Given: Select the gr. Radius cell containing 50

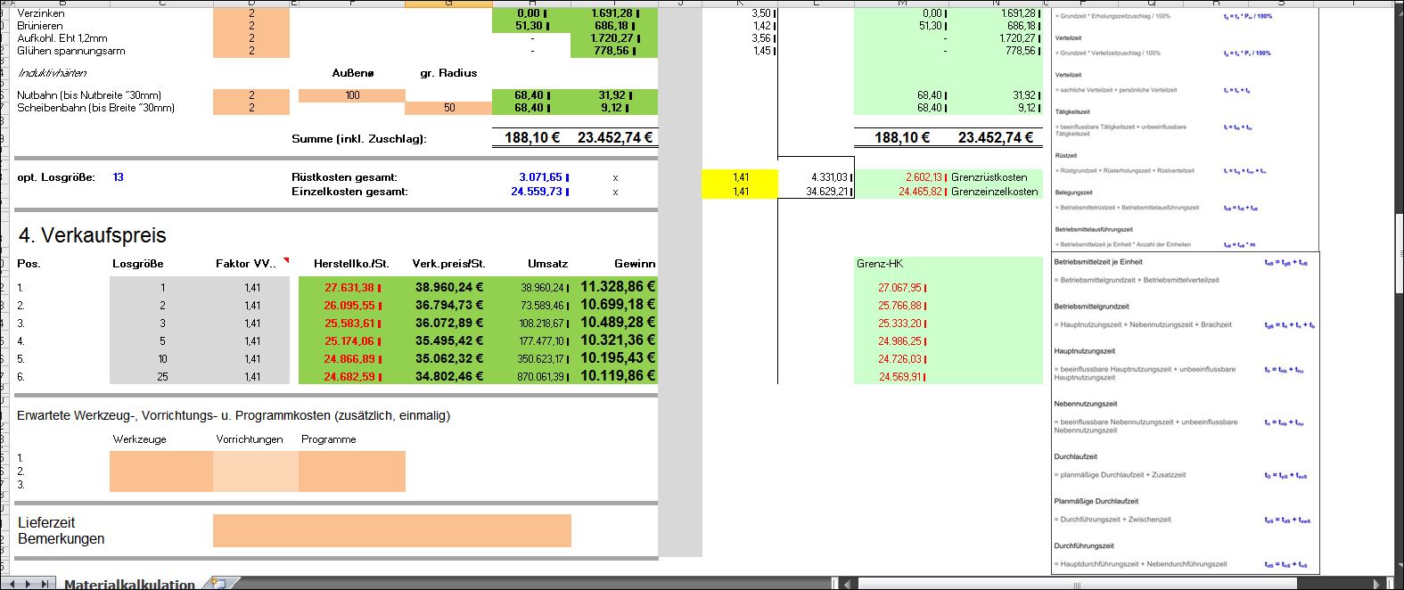Looking at the screenshot, I should click(x=447, y=108).
